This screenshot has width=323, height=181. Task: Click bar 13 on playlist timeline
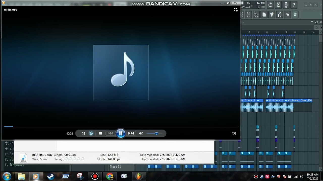[x=249, y=32]
